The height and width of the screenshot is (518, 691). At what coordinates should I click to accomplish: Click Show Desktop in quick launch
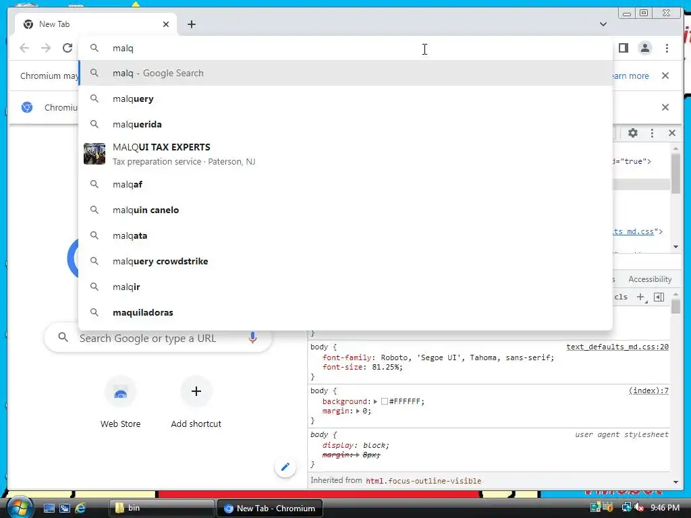[x=49, y=509]
